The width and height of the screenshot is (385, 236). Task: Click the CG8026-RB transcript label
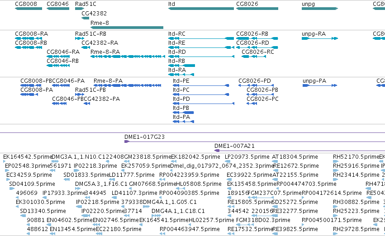pyautogui.click(x=252, y=33)
